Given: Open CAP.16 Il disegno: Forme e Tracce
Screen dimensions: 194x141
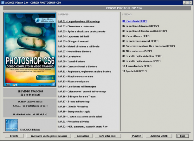Looking at the screenshot, I should coord(77,96).
